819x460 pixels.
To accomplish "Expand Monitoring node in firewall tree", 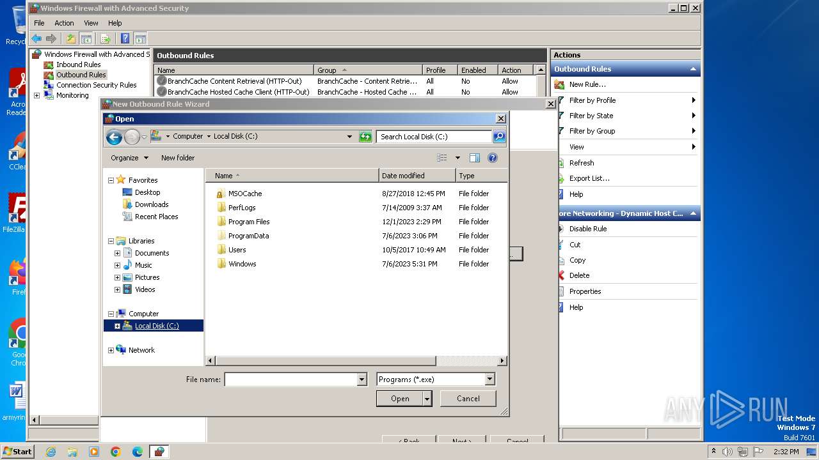I will click(36, 96).
